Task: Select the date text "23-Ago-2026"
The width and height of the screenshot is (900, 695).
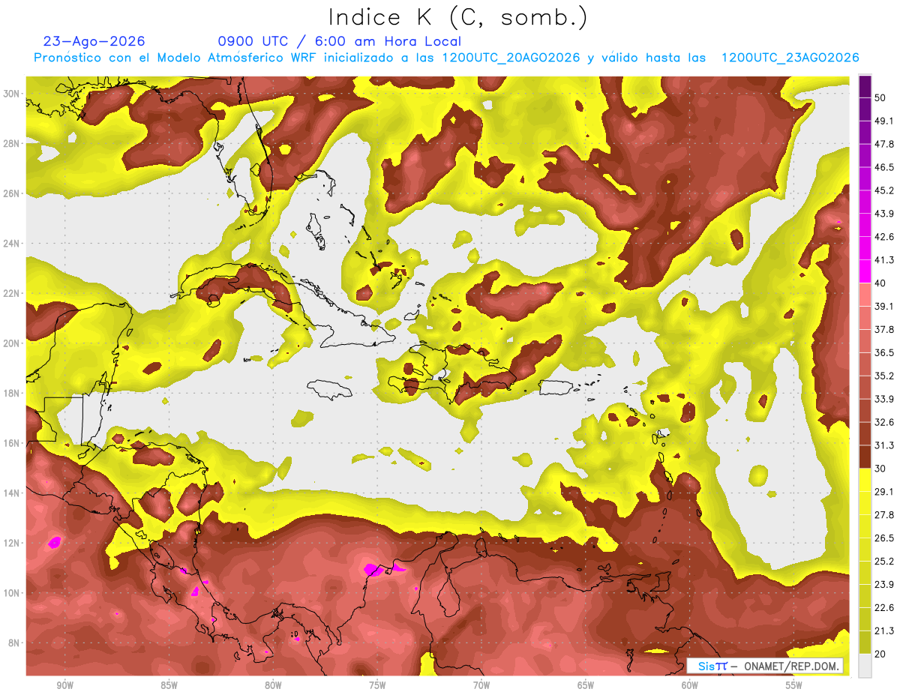Action: point(94,41)
